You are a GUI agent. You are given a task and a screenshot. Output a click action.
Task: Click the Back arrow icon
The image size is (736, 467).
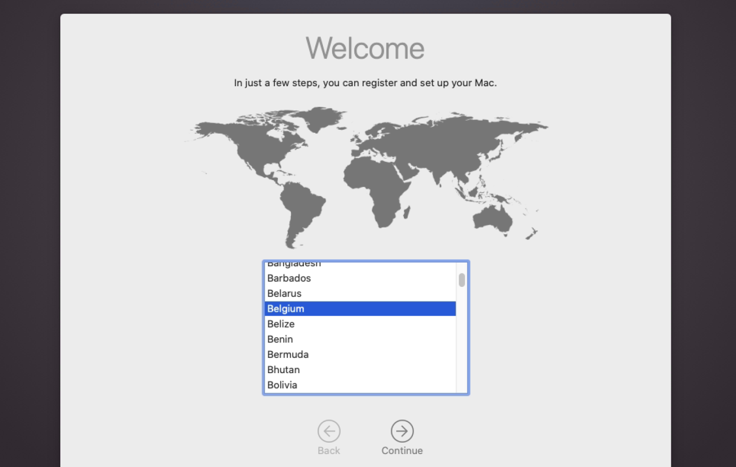pos(329,431)
